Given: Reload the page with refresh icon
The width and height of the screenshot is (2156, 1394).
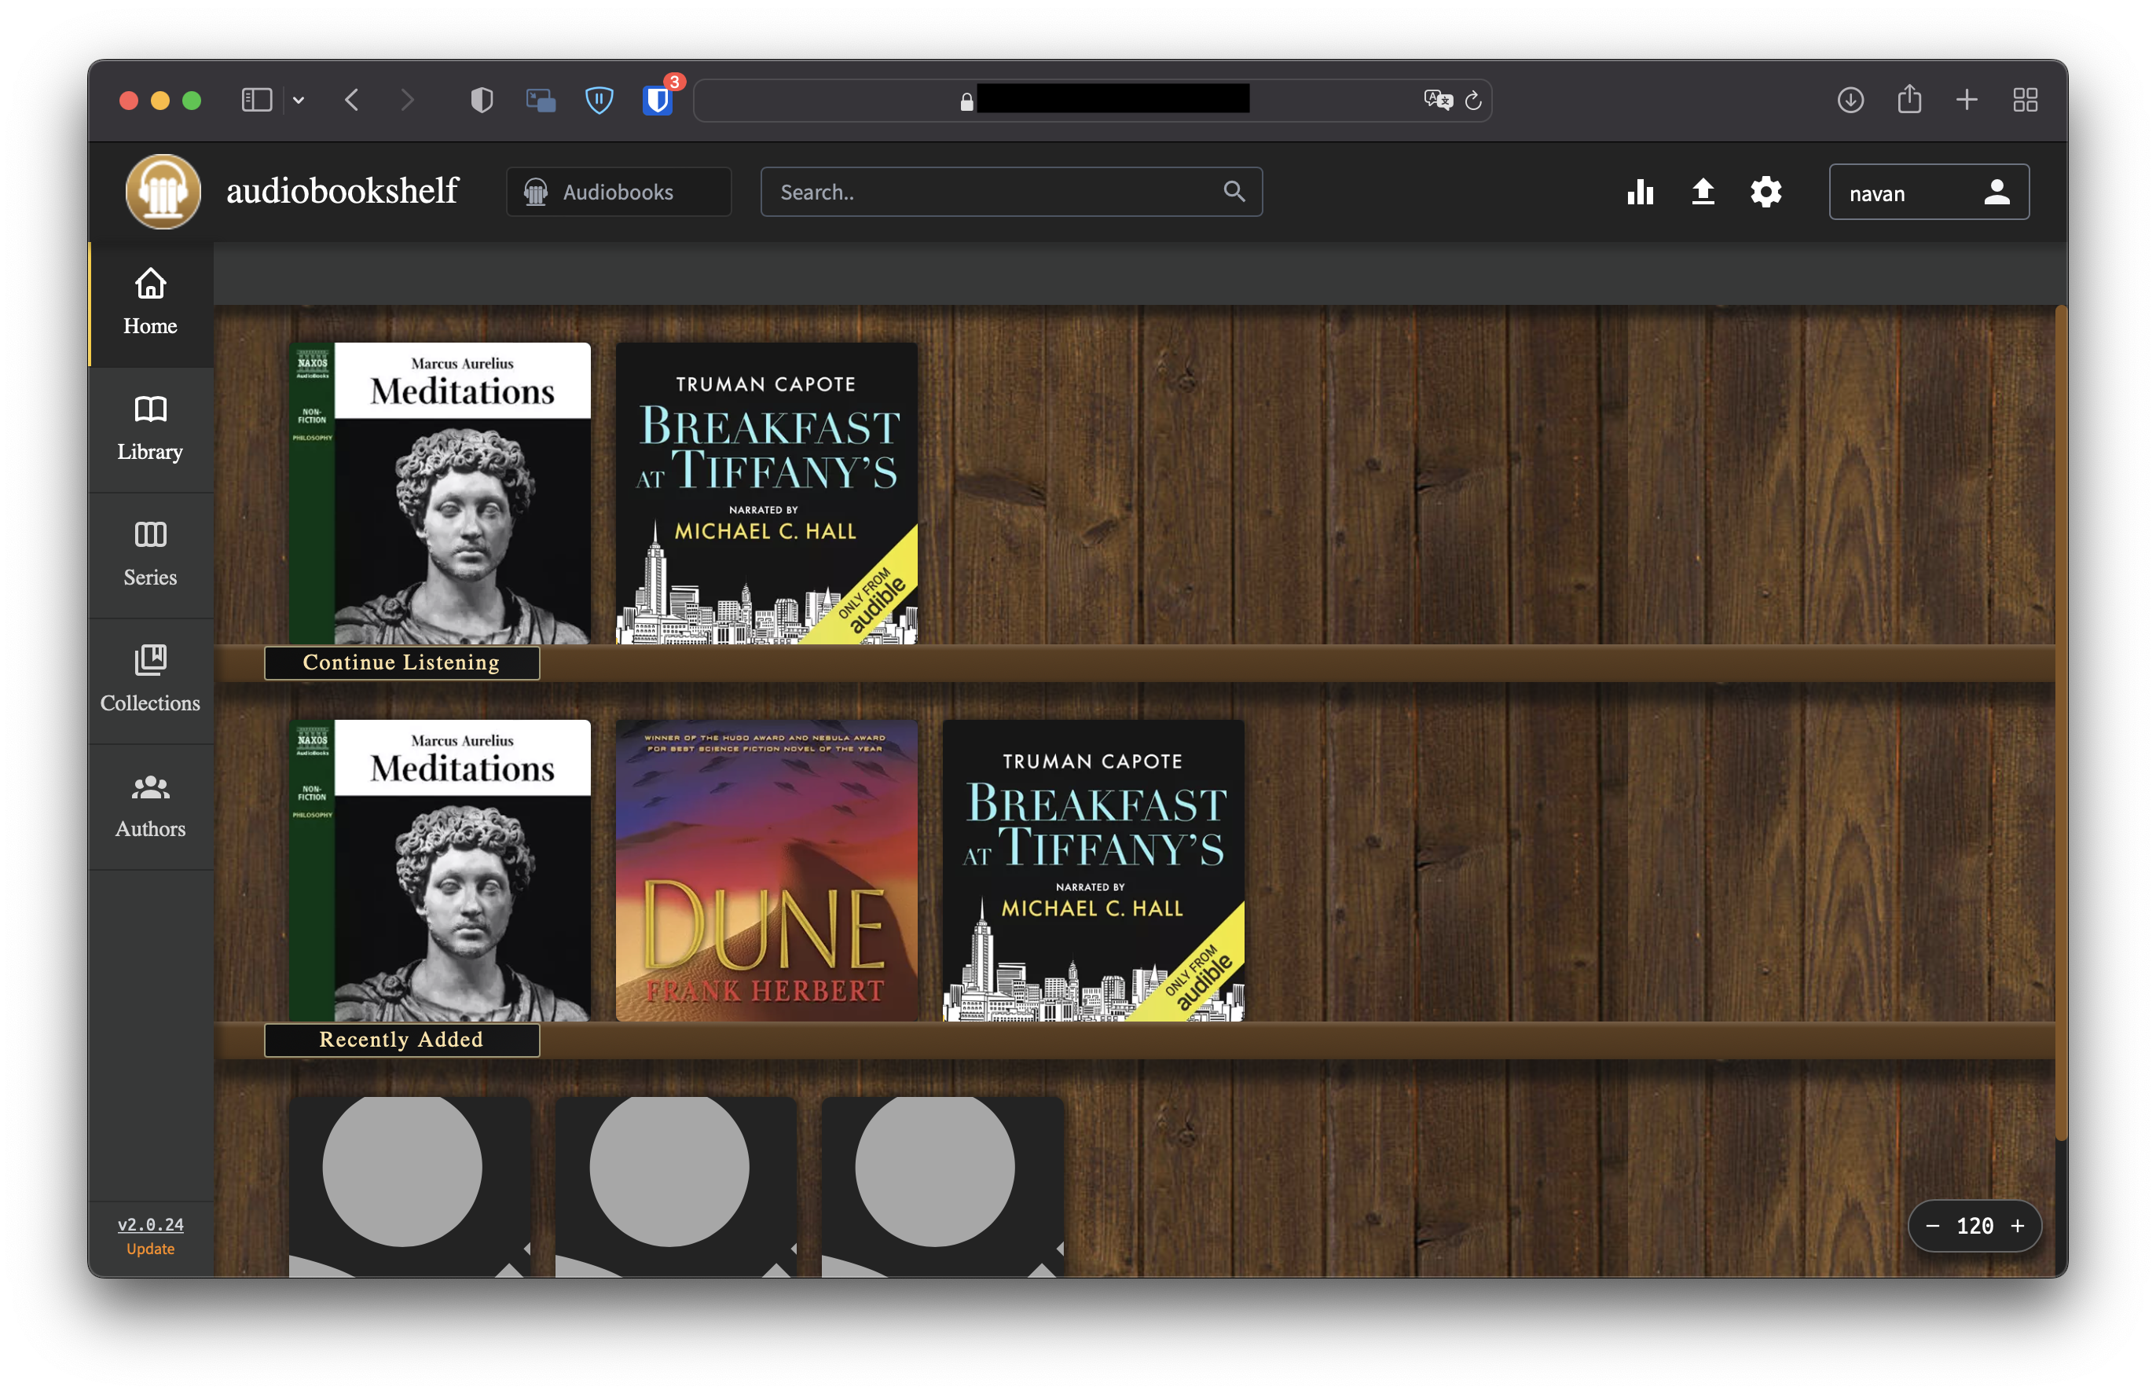Looking at the screenshot, I should pos(1472,101).
